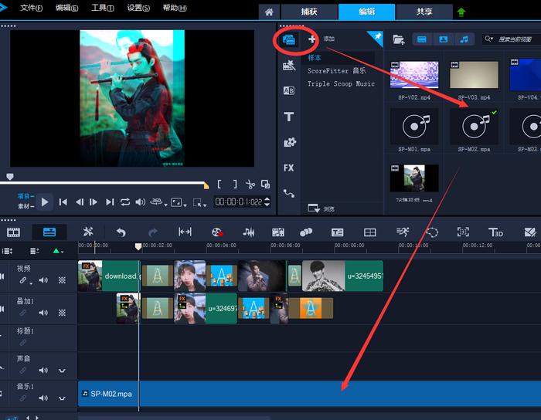Open the 设置 settings menu
The image size is (541, 420).
coord(139,8)
